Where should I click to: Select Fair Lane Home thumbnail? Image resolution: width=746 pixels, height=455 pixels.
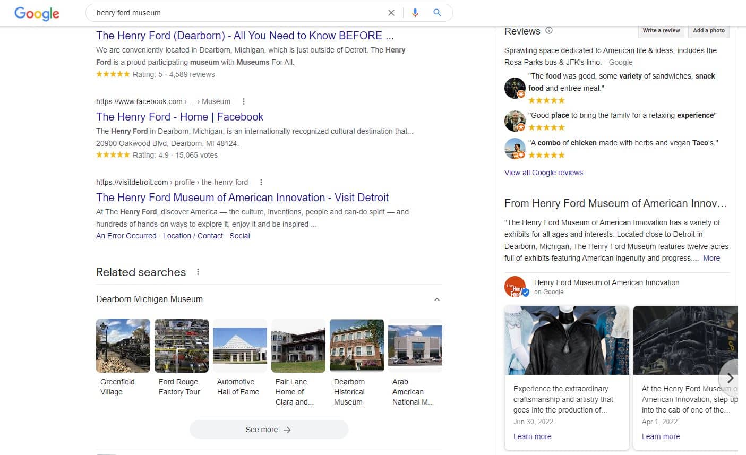[298, 346]
